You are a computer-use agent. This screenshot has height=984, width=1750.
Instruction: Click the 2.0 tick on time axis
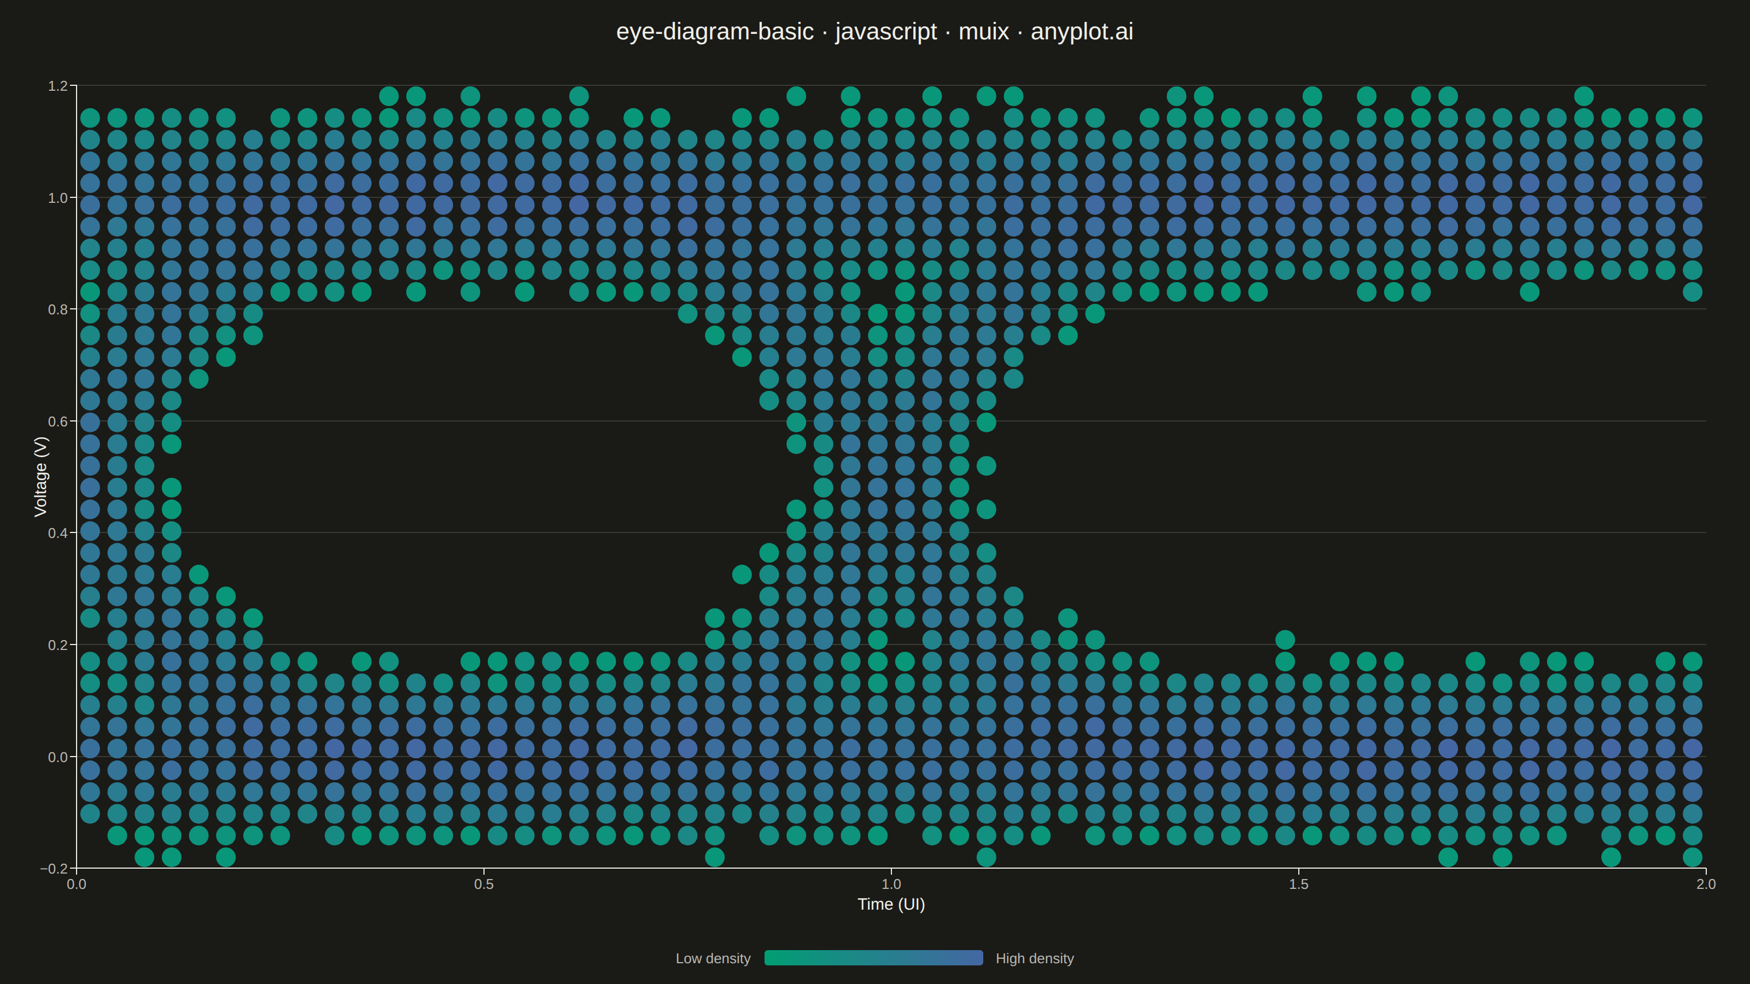(1706, 884)
